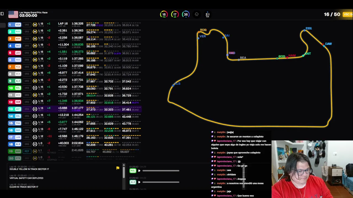
Task: Click the 02:00:00 session timer
Action: click(x=28, y=16)
